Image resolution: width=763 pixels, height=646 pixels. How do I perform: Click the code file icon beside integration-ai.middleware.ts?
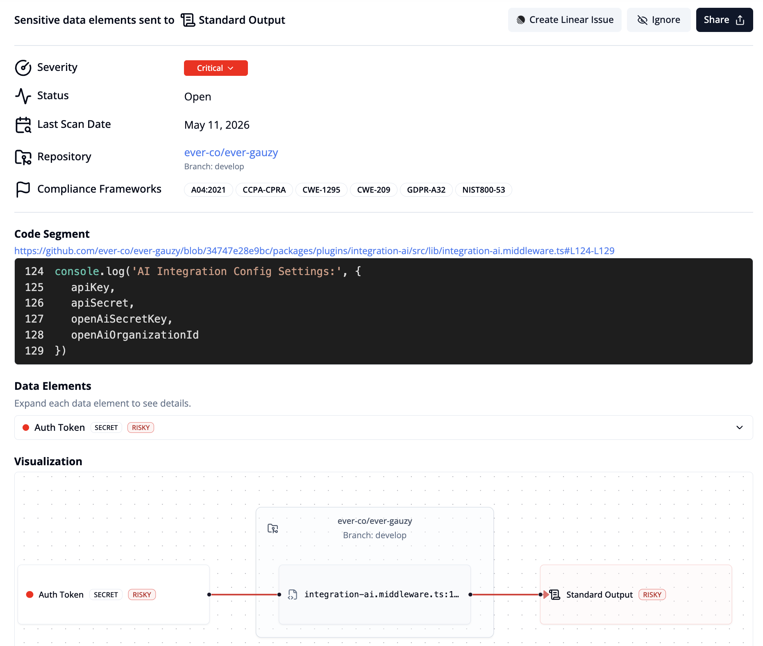click(293, 594)
